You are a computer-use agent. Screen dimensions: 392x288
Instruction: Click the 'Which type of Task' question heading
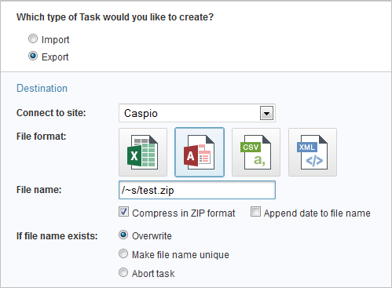(x=115, y=17)
